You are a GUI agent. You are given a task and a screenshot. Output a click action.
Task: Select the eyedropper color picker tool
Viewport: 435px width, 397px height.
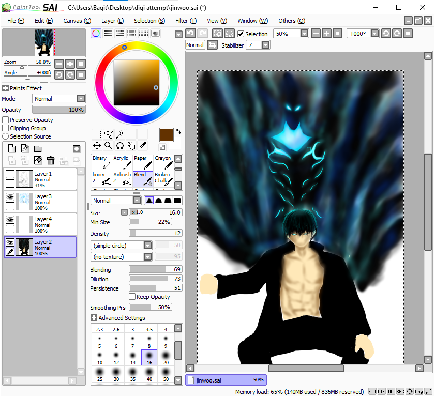pos(142,146)
